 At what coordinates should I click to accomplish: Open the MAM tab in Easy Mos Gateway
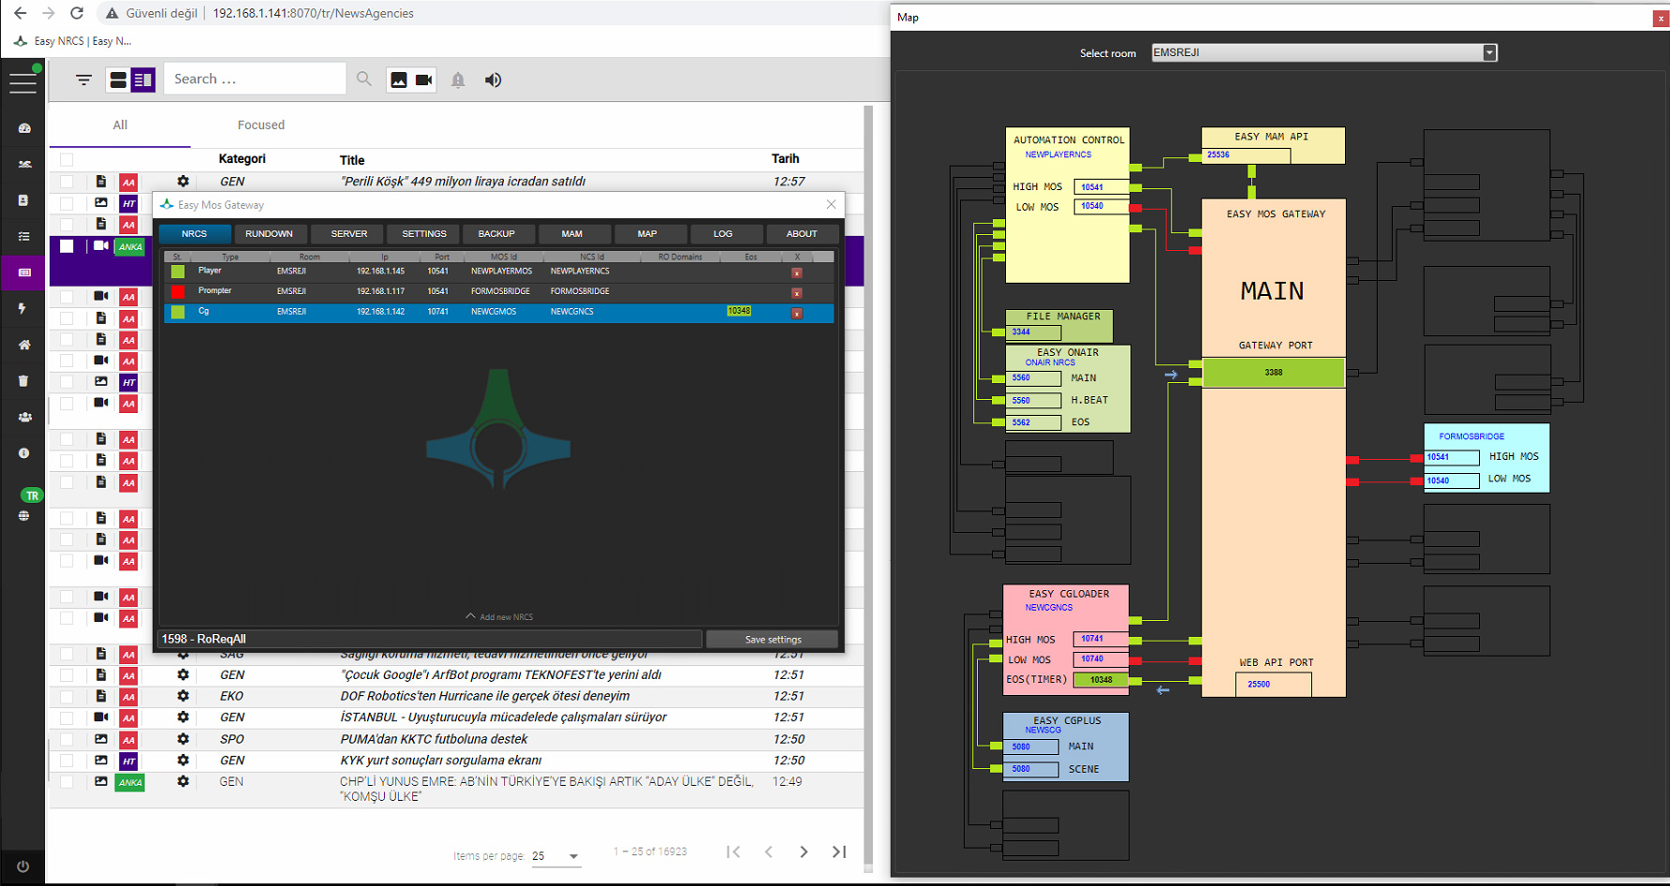(x=572, y=234)
